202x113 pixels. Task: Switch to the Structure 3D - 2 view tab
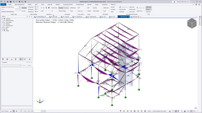136,17
